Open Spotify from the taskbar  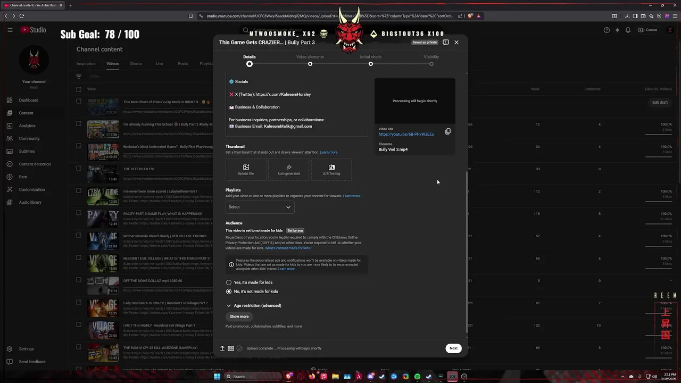[417, 377]
